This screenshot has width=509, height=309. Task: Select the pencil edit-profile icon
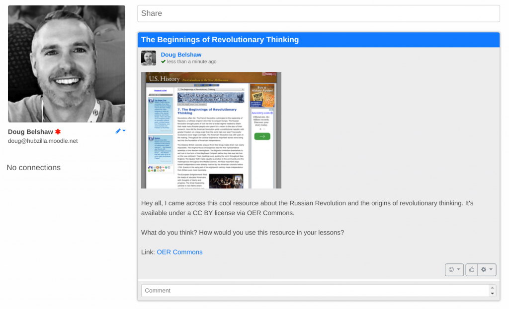[118, 131]
